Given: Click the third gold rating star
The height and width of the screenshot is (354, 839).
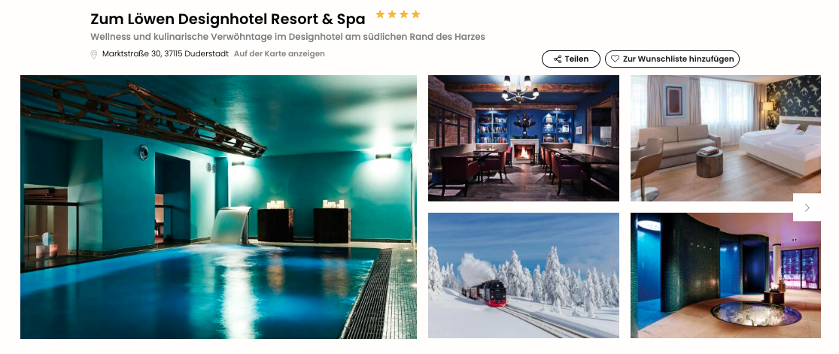Looking at the screenshot, I should (x=403, y=14).
